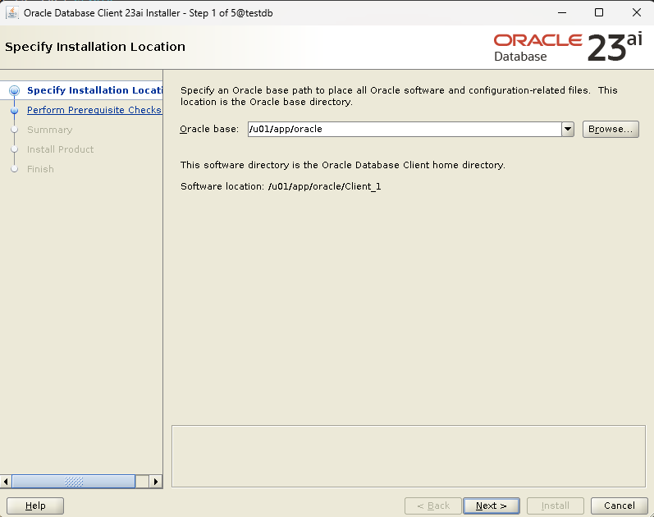Open the Oracle base path dropdown arrow
Viewport: 654px width, 517px height.
pyautogui.click(x=568, y=130)
